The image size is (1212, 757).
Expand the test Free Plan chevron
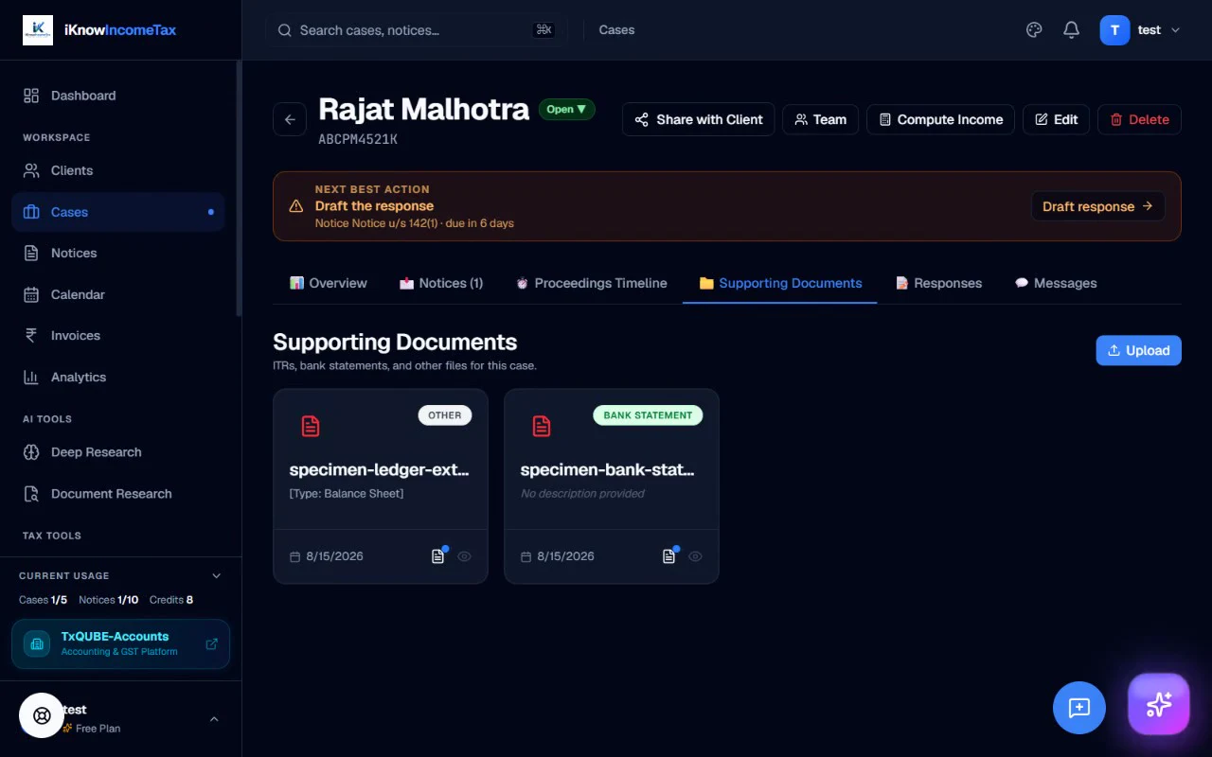(214, 719)
